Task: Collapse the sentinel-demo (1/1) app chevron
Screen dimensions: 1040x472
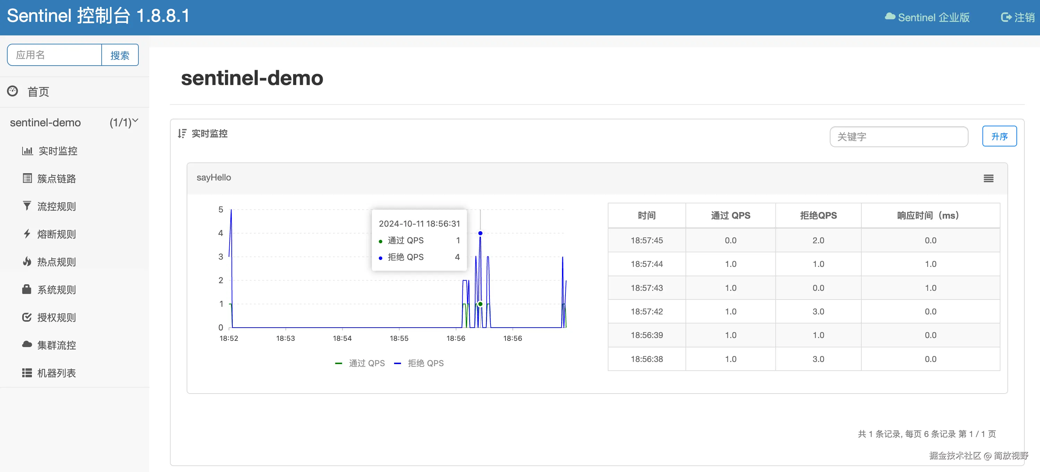Action: tap(135, 120)
